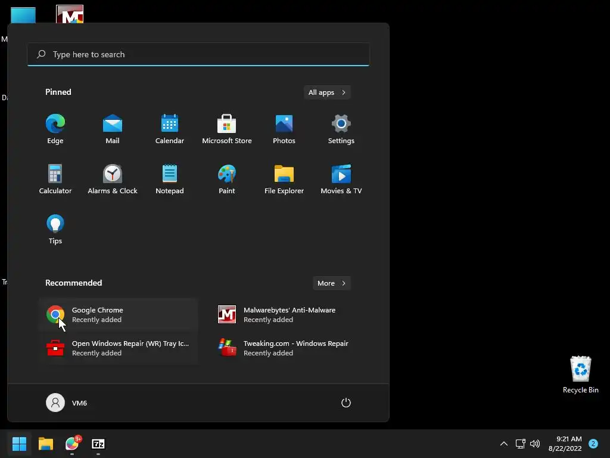Open Chrome from the taskbar
Image resolution: width=610 pixels, height=458 pixels.
coord(72,444)
